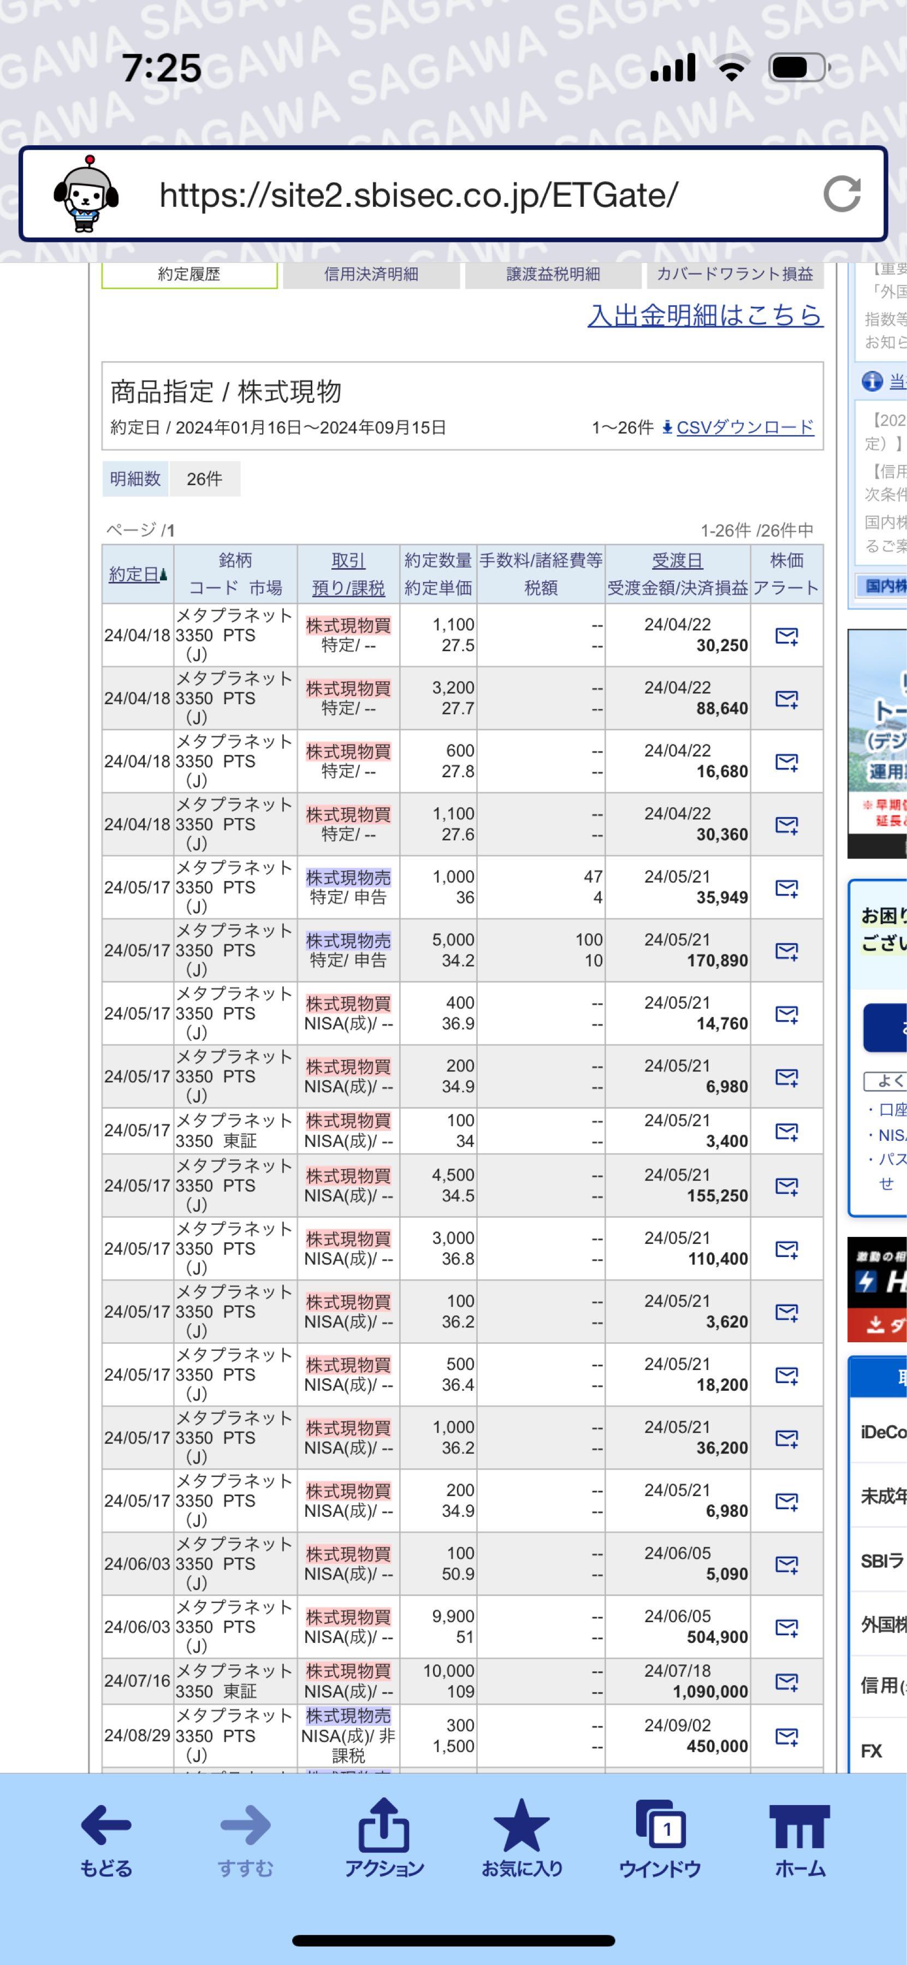Set price alert for 24/07/16 trade row

786,1681
